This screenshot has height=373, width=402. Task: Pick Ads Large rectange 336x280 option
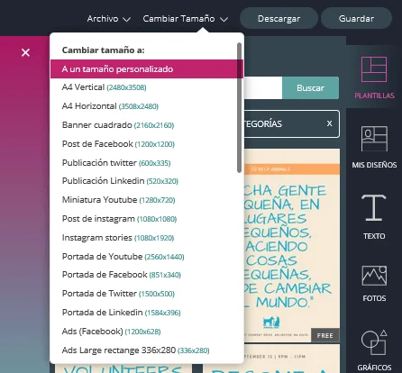click(x=135, y=350)
